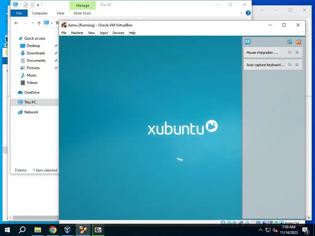Open 7-Zip from taskbar

tap(98, 230)
